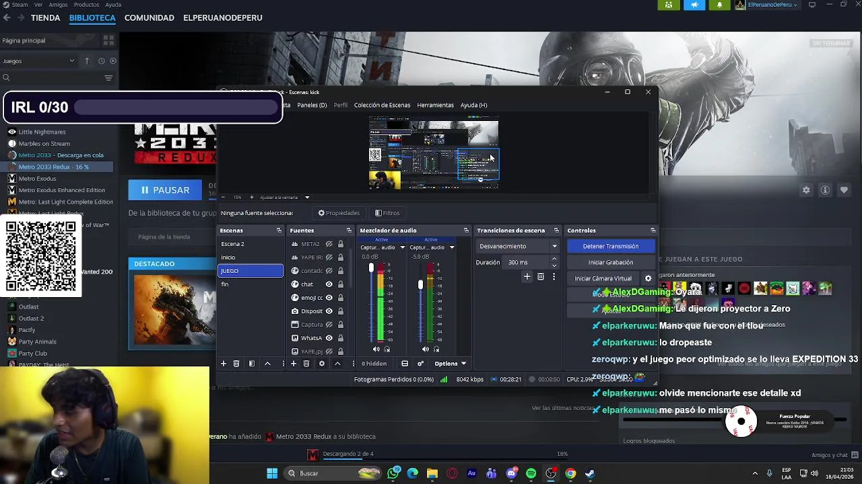Image resolution: width=862 pixels, height=484 pixels.
Task: Open Steam library advanced filter icon
Action: 108,78
